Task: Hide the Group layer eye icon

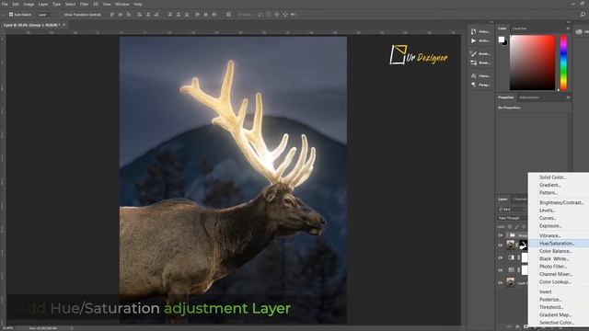Action: pos(501,235)
